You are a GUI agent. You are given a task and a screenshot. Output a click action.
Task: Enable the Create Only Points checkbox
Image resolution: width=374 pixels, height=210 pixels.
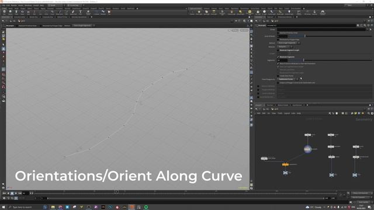(278, 76)
